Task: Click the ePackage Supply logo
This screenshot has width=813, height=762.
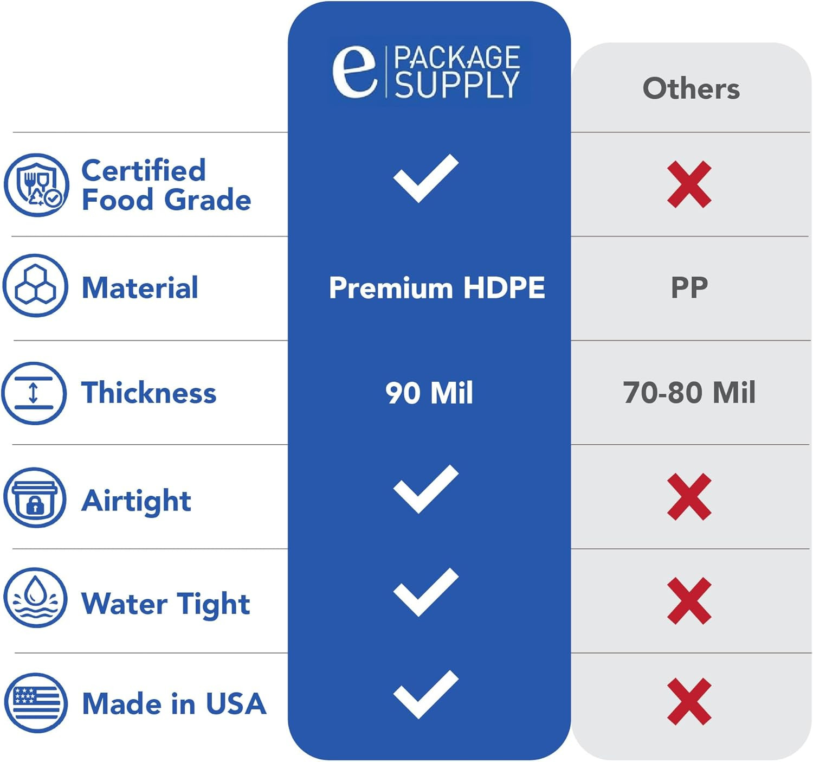Action: click(427, 72)
